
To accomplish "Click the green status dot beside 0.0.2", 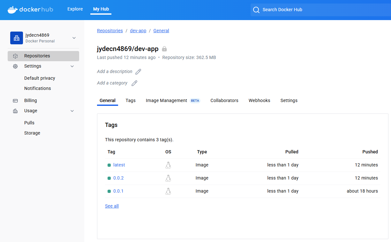I will pos(109,178).
